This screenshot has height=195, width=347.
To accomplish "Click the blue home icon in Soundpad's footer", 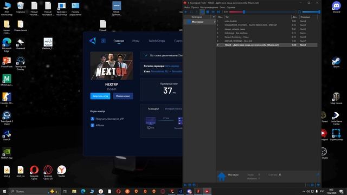I will (x=222, y=177).
